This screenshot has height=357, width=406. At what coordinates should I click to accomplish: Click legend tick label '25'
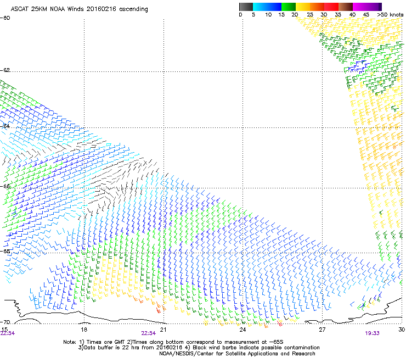click(310, 15)
